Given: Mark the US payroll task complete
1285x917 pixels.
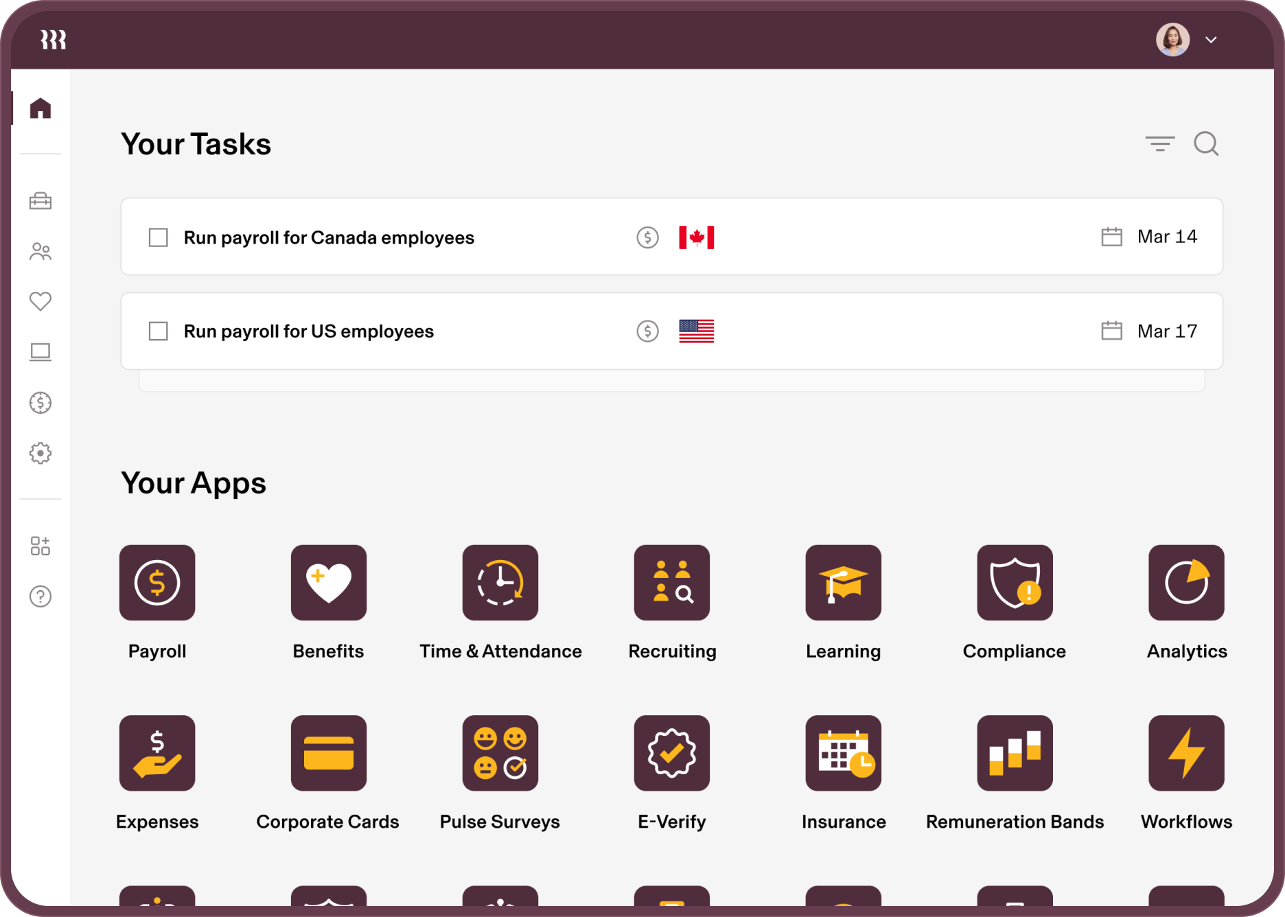Looking at the screenshot, I should 157,331.
